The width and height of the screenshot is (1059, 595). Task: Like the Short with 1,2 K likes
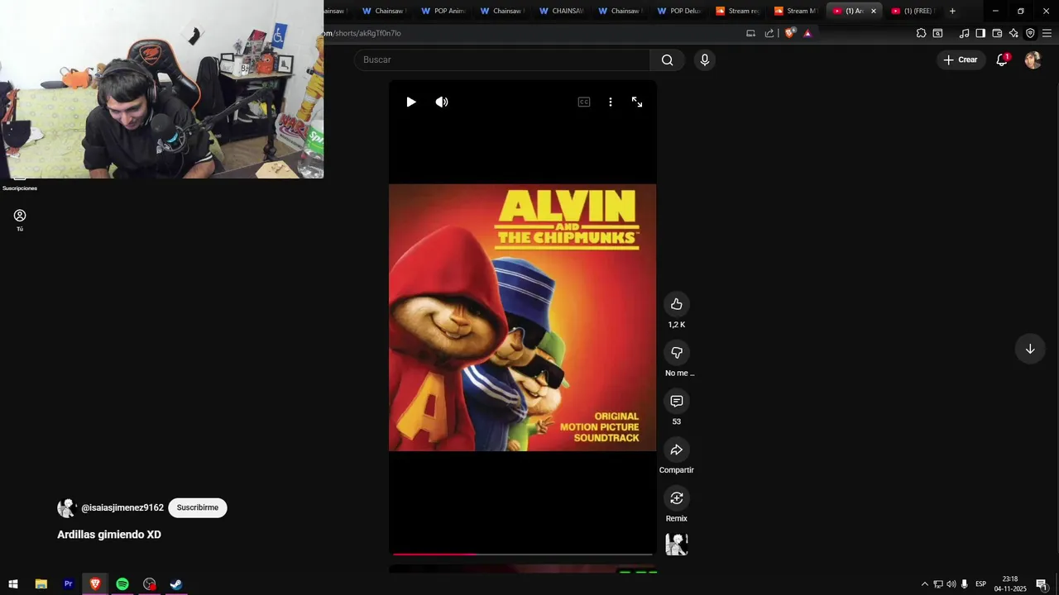coord(677,304)
